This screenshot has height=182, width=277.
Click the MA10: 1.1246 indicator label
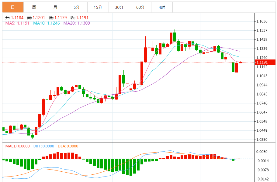pos(47,23)
